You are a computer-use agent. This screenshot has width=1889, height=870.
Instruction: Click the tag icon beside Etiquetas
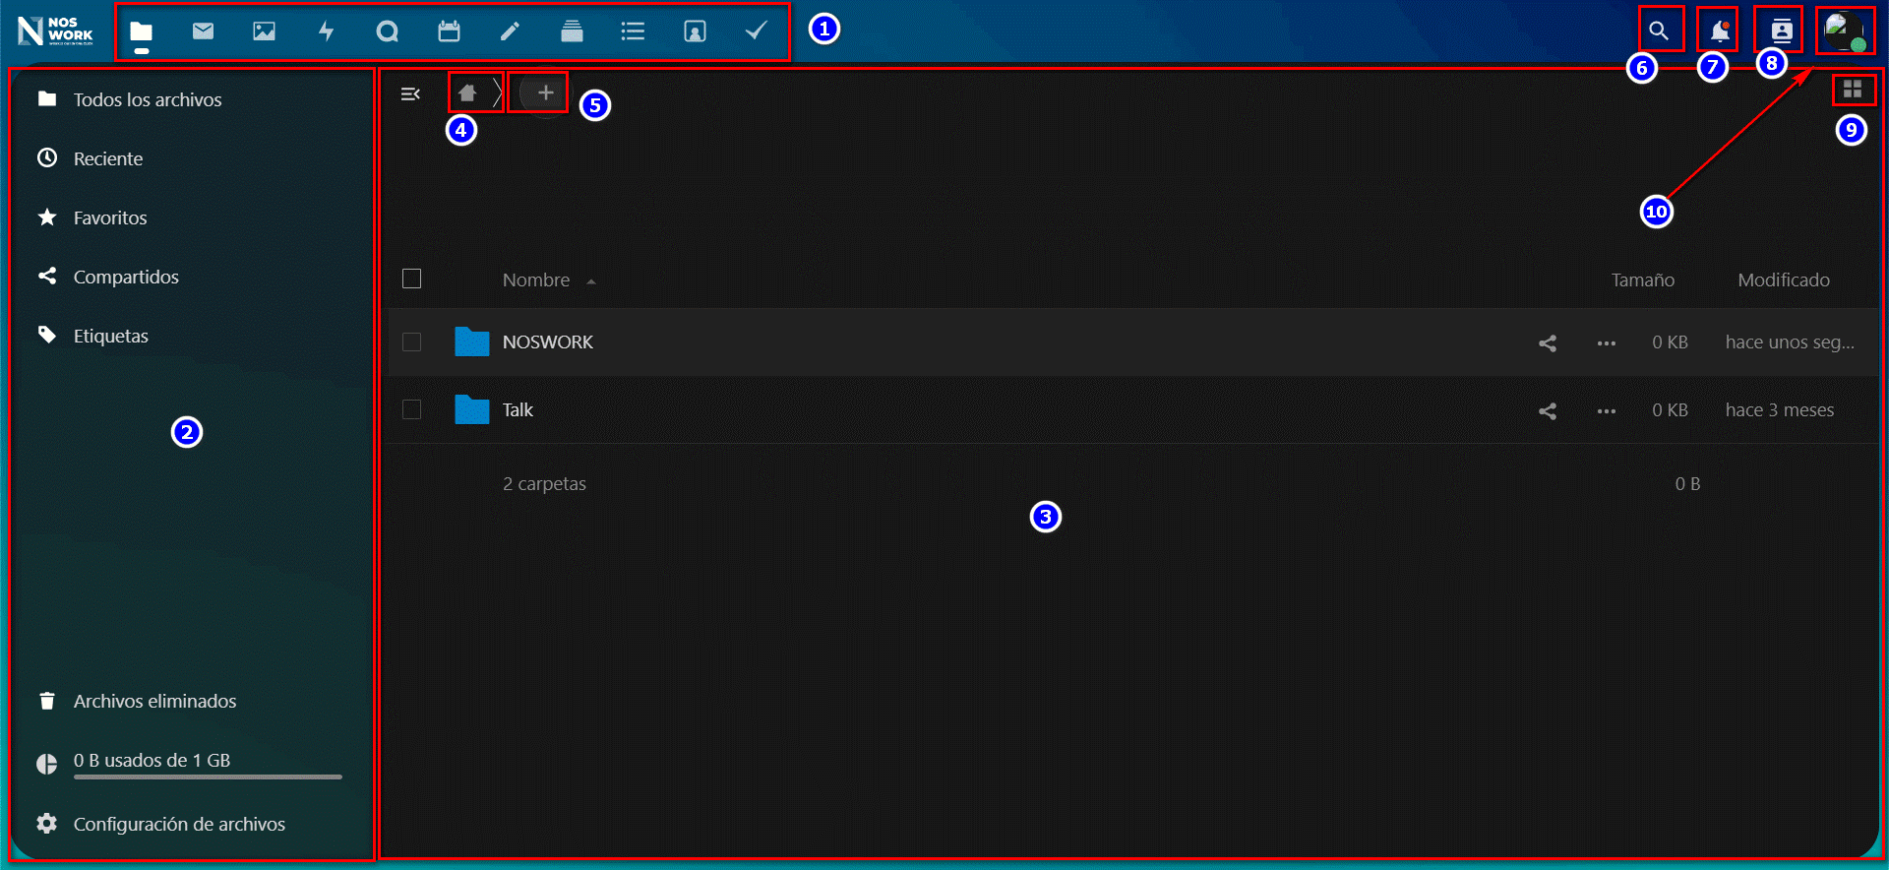pyautogui.click(x=47, y=335)
